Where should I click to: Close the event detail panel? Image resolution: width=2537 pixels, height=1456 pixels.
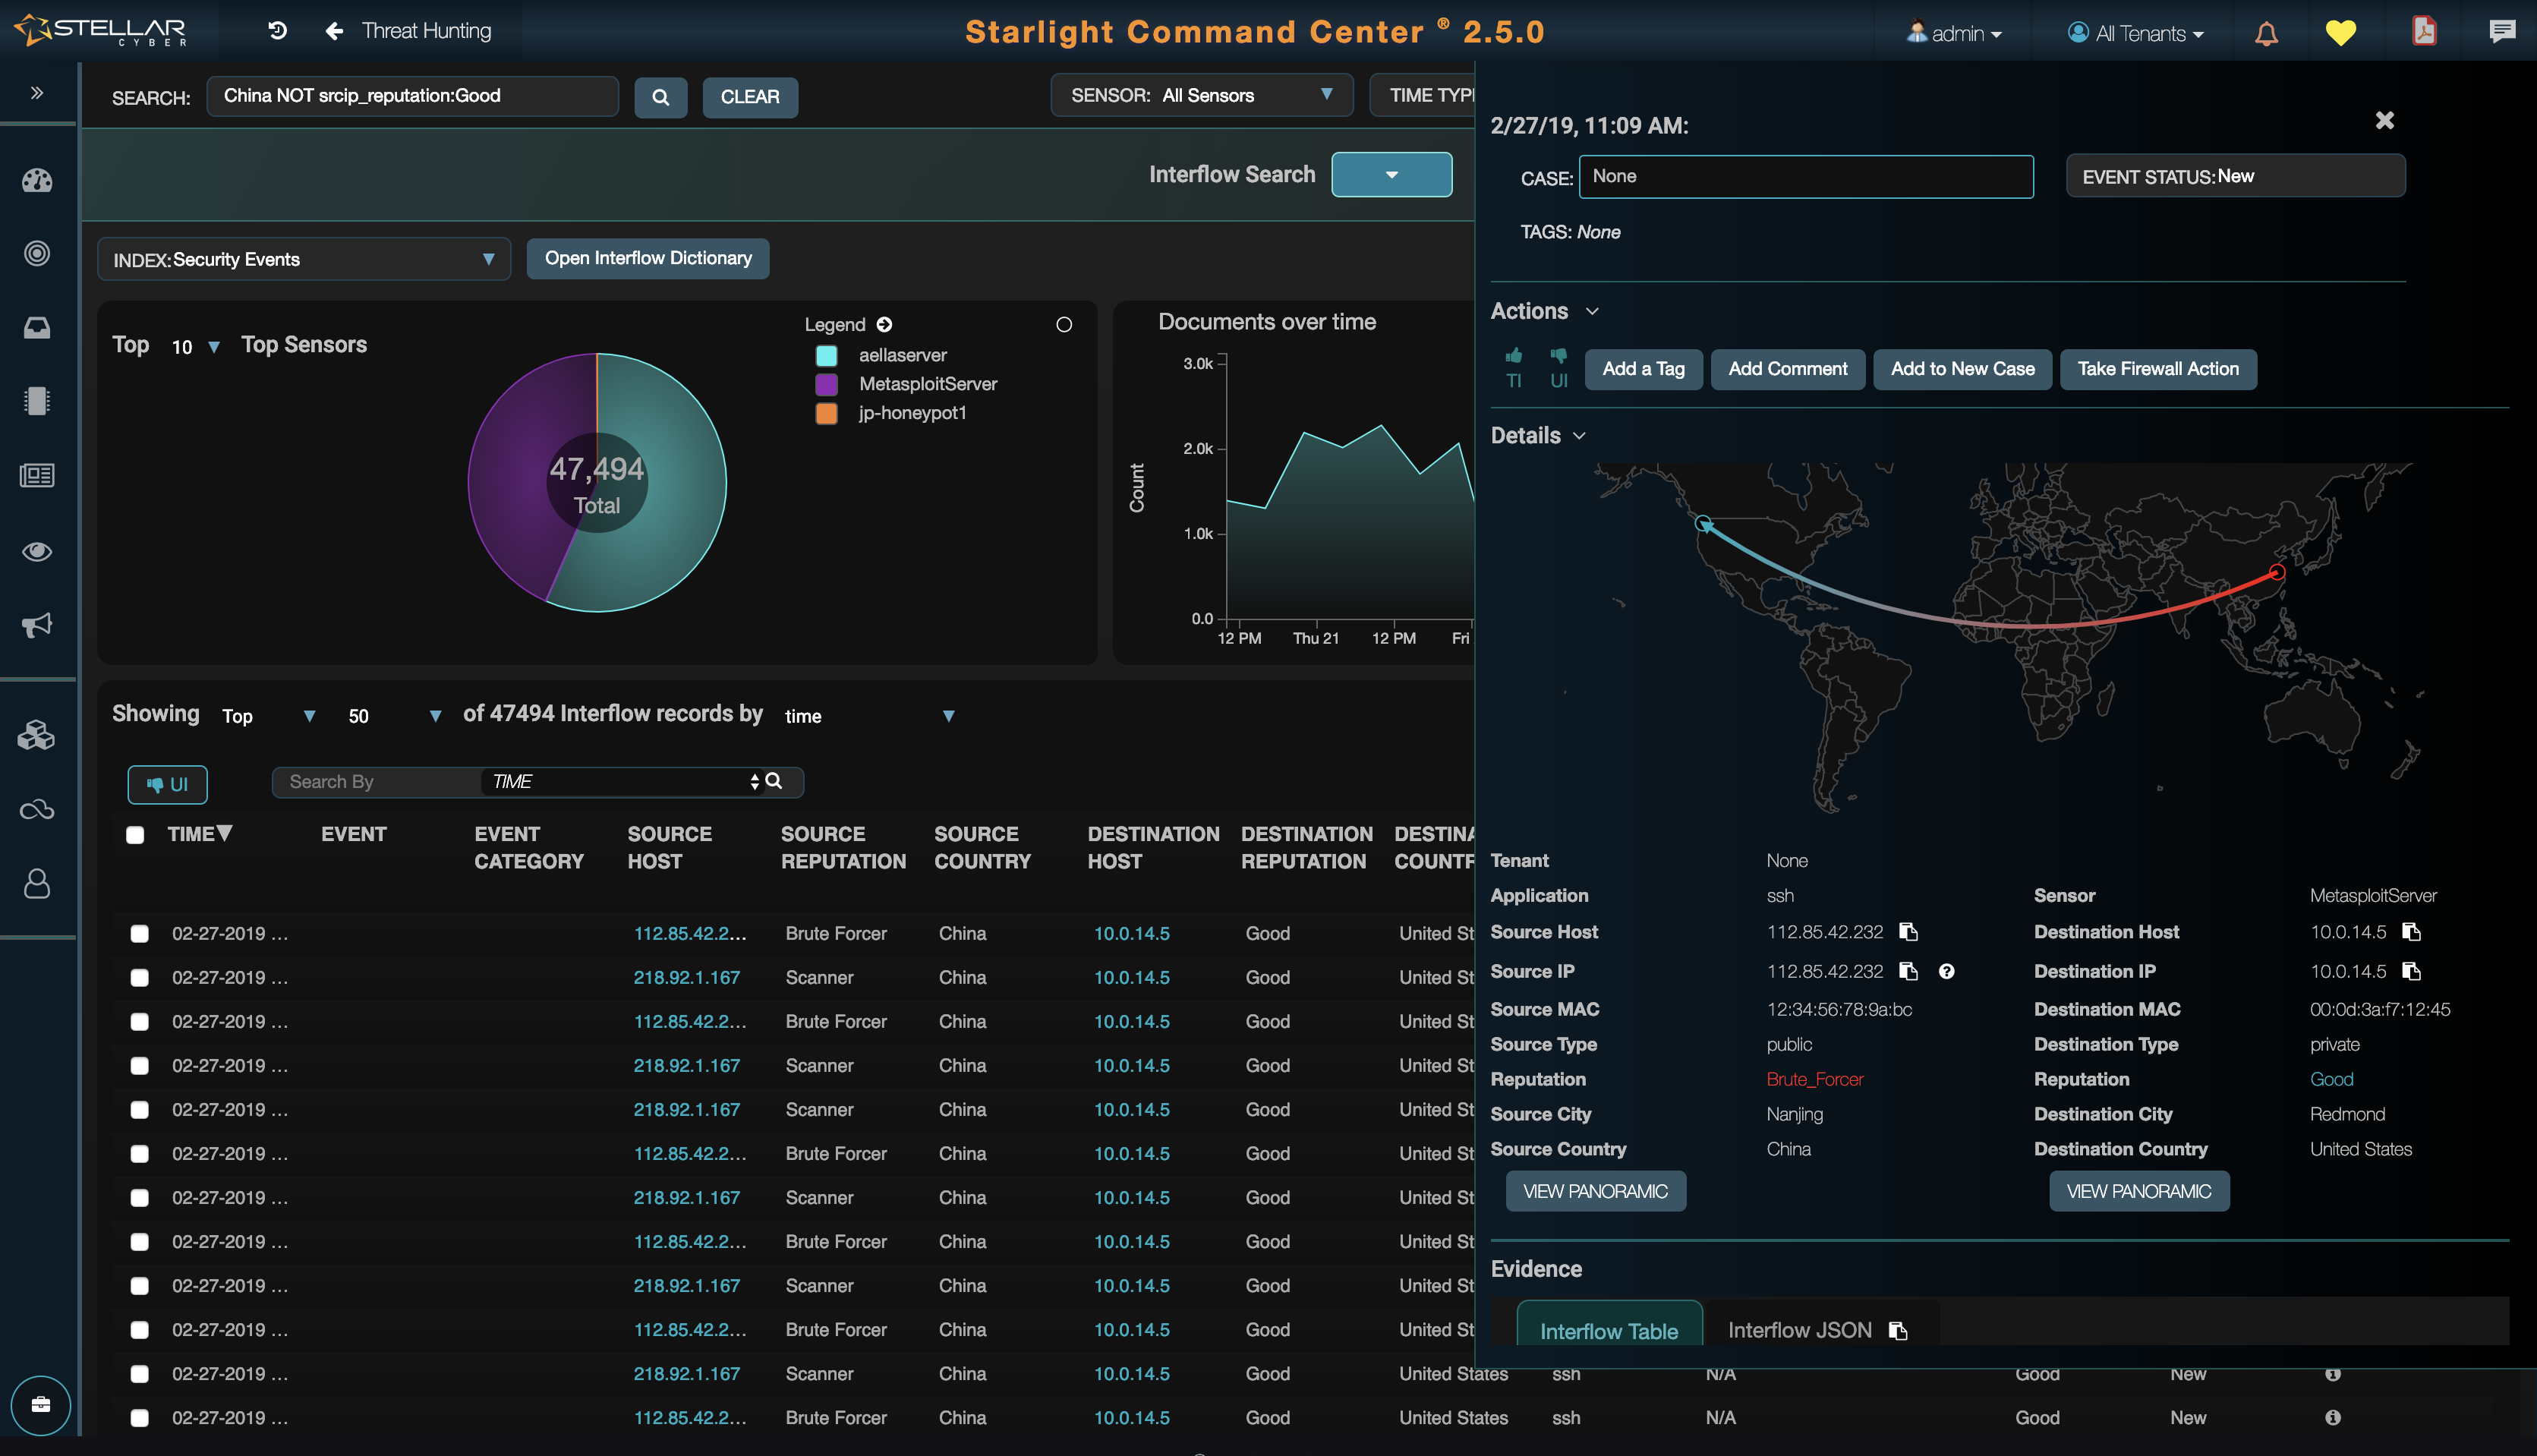[2385, 120]
